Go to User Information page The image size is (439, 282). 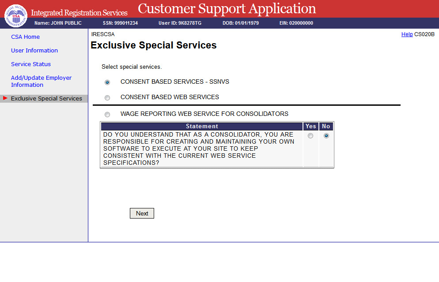[x=34, y=51]
